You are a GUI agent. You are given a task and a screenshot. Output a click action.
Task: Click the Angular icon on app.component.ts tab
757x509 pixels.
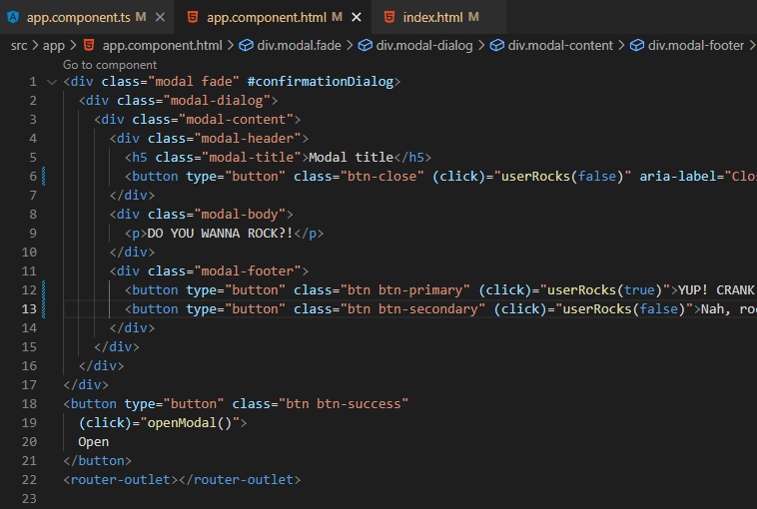pyautogui.click(x=13, y=17)
